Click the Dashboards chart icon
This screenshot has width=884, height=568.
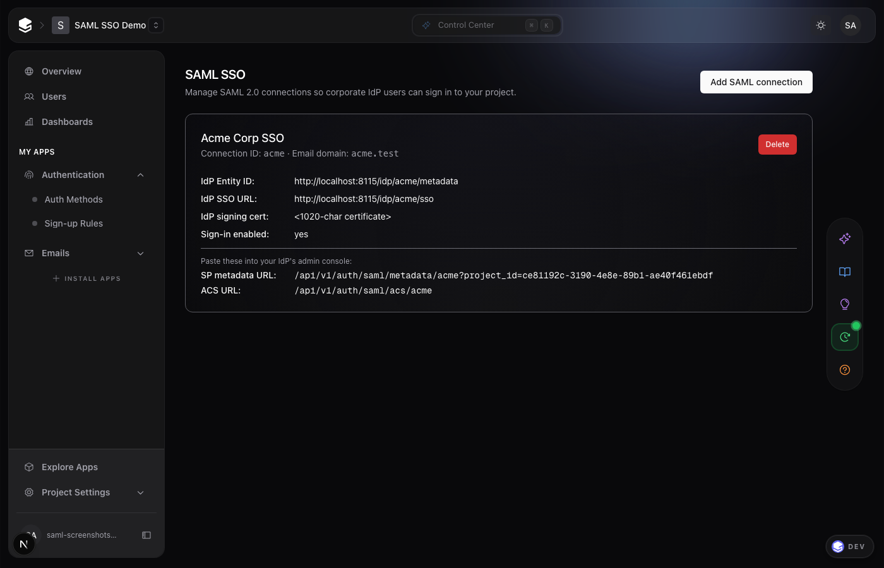click(29, 122)
